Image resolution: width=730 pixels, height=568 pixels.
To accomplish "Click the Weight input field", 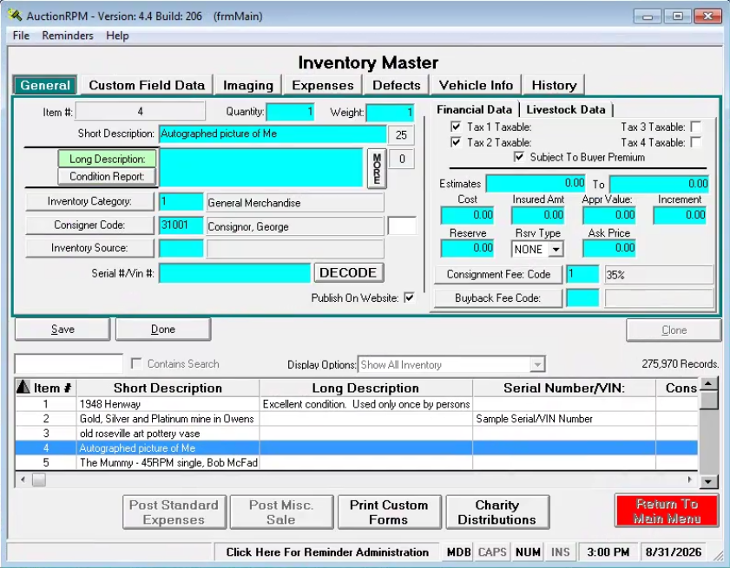I will pyautogui.click(x=390, y=112).
